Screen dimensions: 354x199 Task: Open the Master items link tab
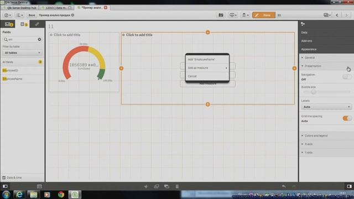coord(37,24)
